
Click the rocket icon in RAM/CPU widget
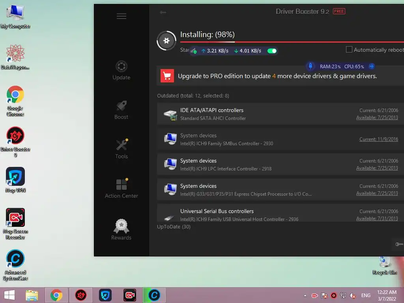click(310, 66)
